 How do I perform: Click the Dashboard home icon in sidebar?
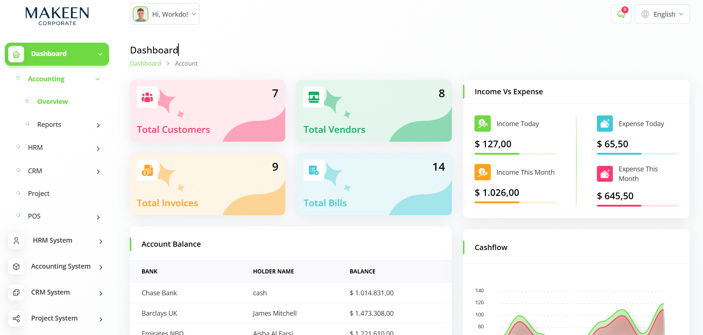coord(16,54)
